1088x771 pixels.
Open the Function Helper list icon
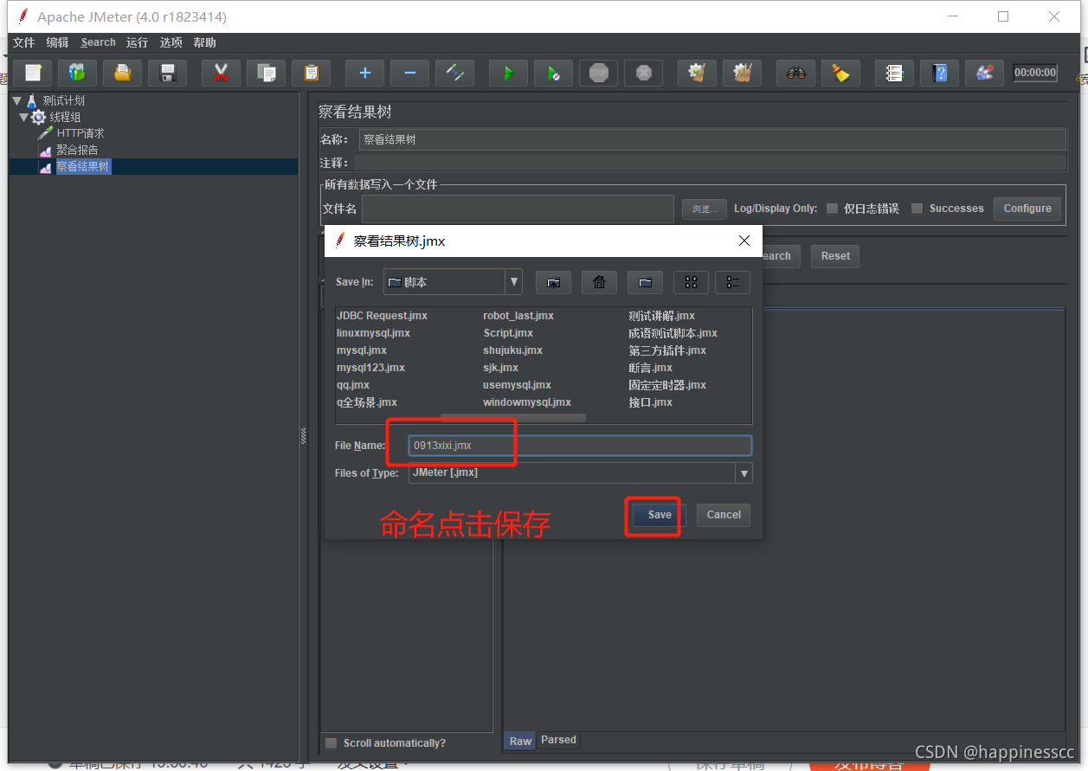[894, 73]
